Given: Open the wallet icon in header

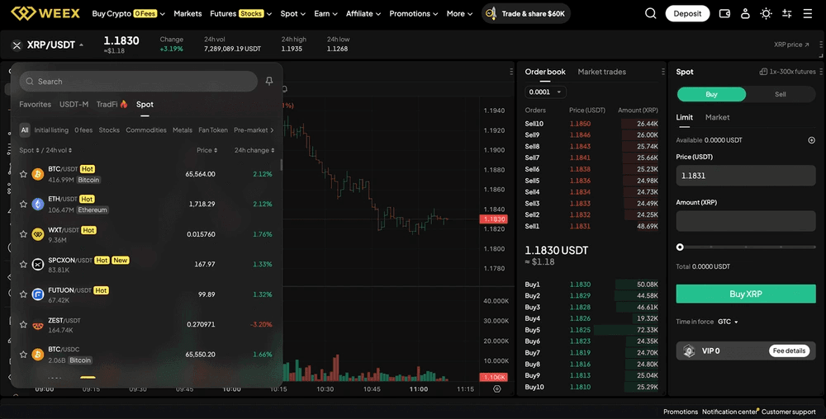Looking at the screenshot, I should pyautogui.click(x=725, y=14).
